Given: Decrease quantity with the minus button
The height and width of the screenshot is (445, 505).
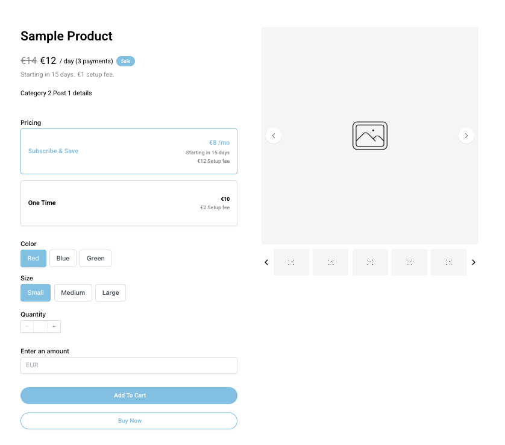Looking at the screenshot, I should pos(27,327).
